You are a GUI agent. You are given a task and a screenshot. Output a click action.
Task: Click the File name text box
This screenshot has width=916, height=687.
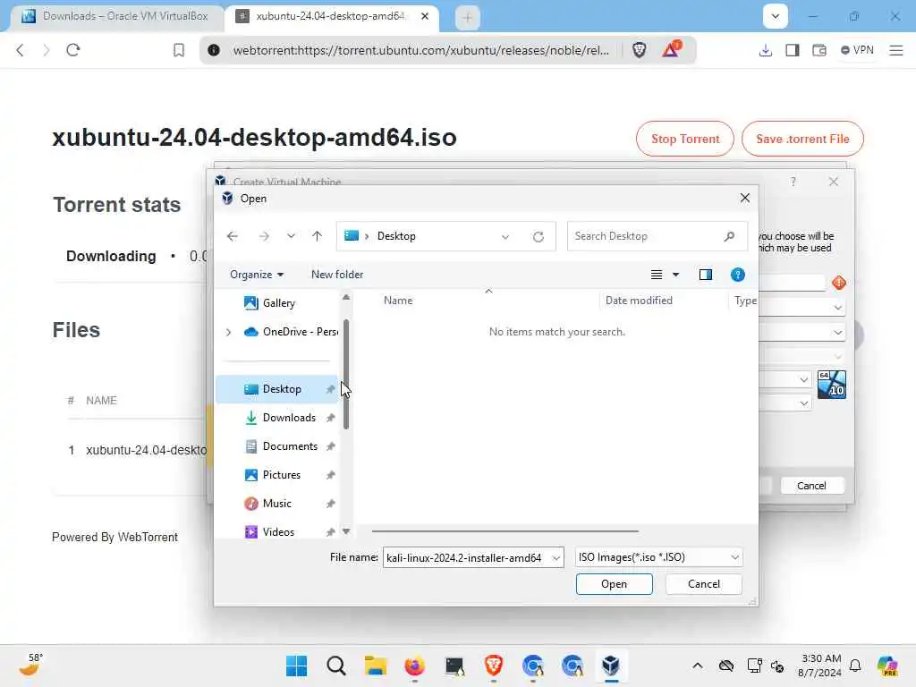tap(467, 558)
